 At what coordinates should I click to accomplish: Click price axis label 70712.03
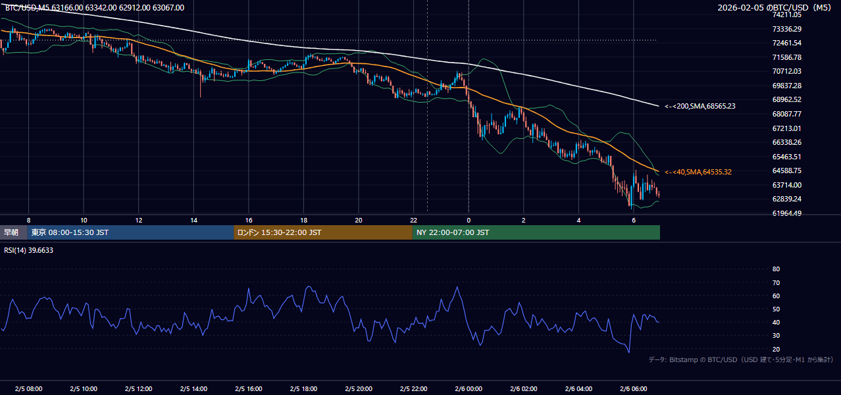pos(786,71)
